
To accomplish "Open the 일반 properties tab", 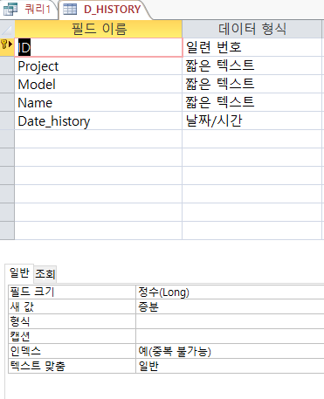I will pyautogui.click(x=19, y=273).
